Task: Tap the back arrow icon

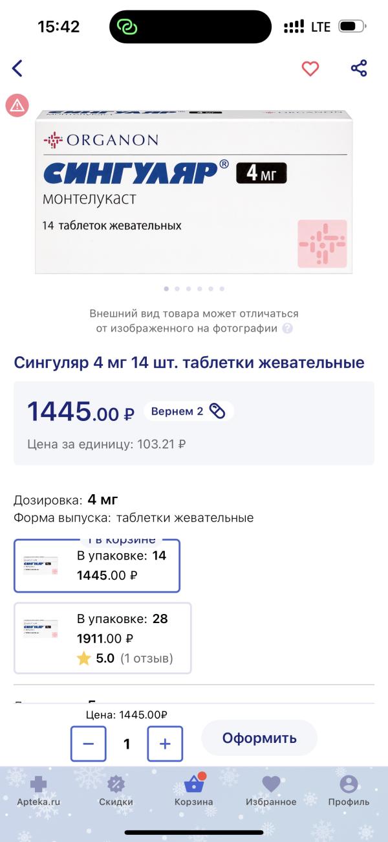Action: tap(17, 68)
